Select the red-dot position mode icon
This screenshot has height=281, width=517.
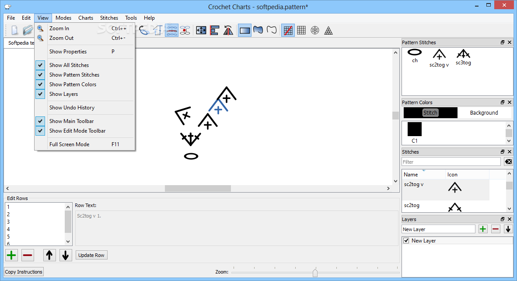[185, 30]
